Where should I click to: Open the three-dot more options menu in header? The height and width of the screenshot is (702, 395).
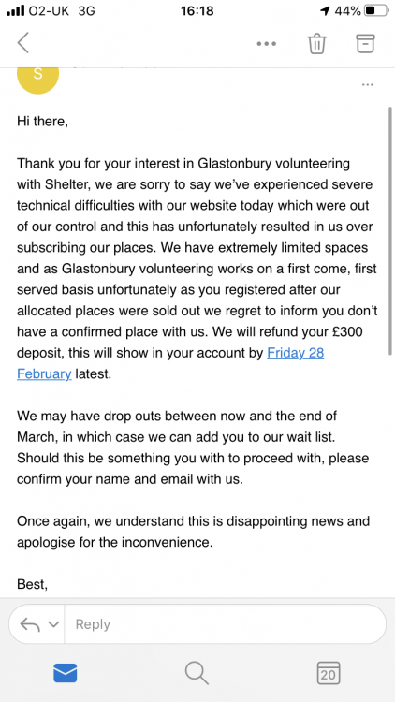267,44
